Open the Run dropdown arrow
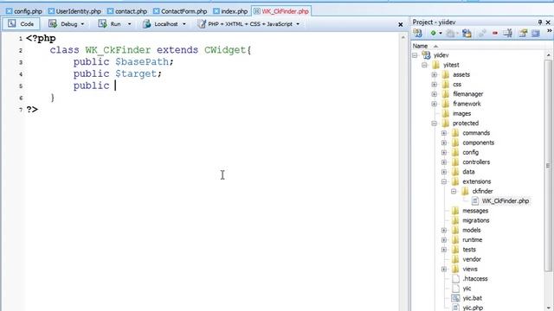Screen dimensions: 554x311 129,24
